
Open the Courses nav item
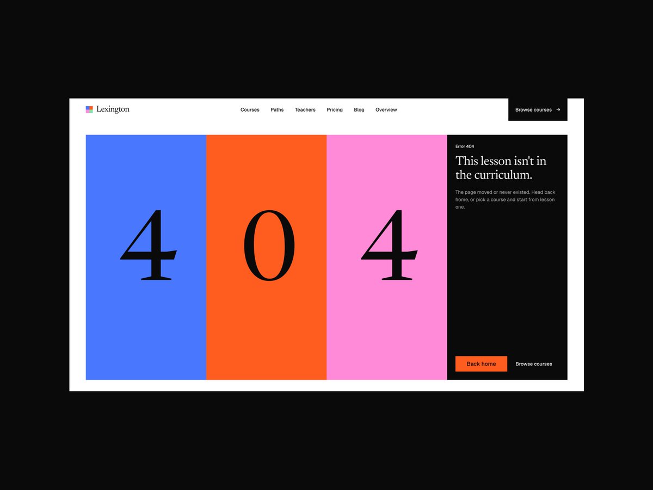tap(250, 110)
